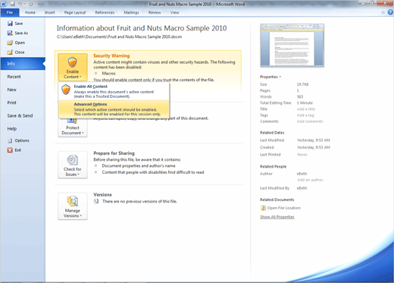
Task: Click the Check for Issues icon
Action: [73, 160]
